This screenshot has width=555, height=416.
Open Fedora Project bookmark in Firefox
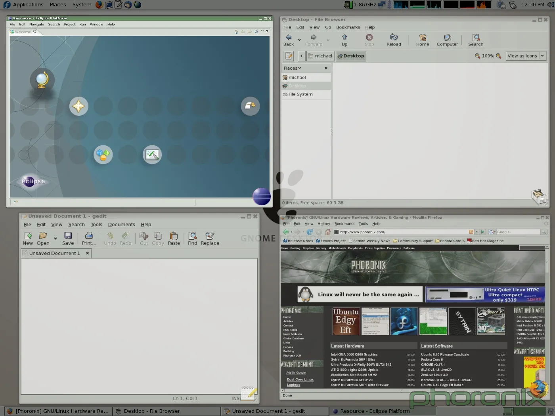pyautogui.click(x=331, y=241)
